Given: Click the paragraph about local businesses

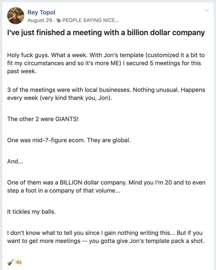Looking at the screenshot, I should pyautogui.click(x=106, y=94).
